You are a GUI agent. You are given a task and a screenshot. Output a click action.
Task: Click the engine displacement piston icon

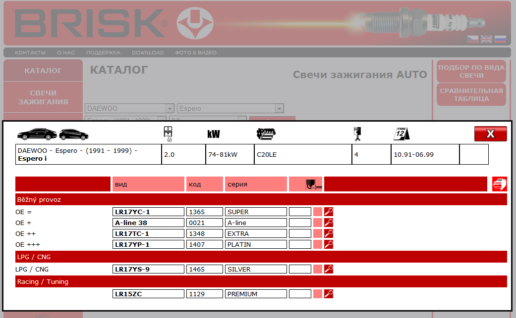(x=168, y=134)
